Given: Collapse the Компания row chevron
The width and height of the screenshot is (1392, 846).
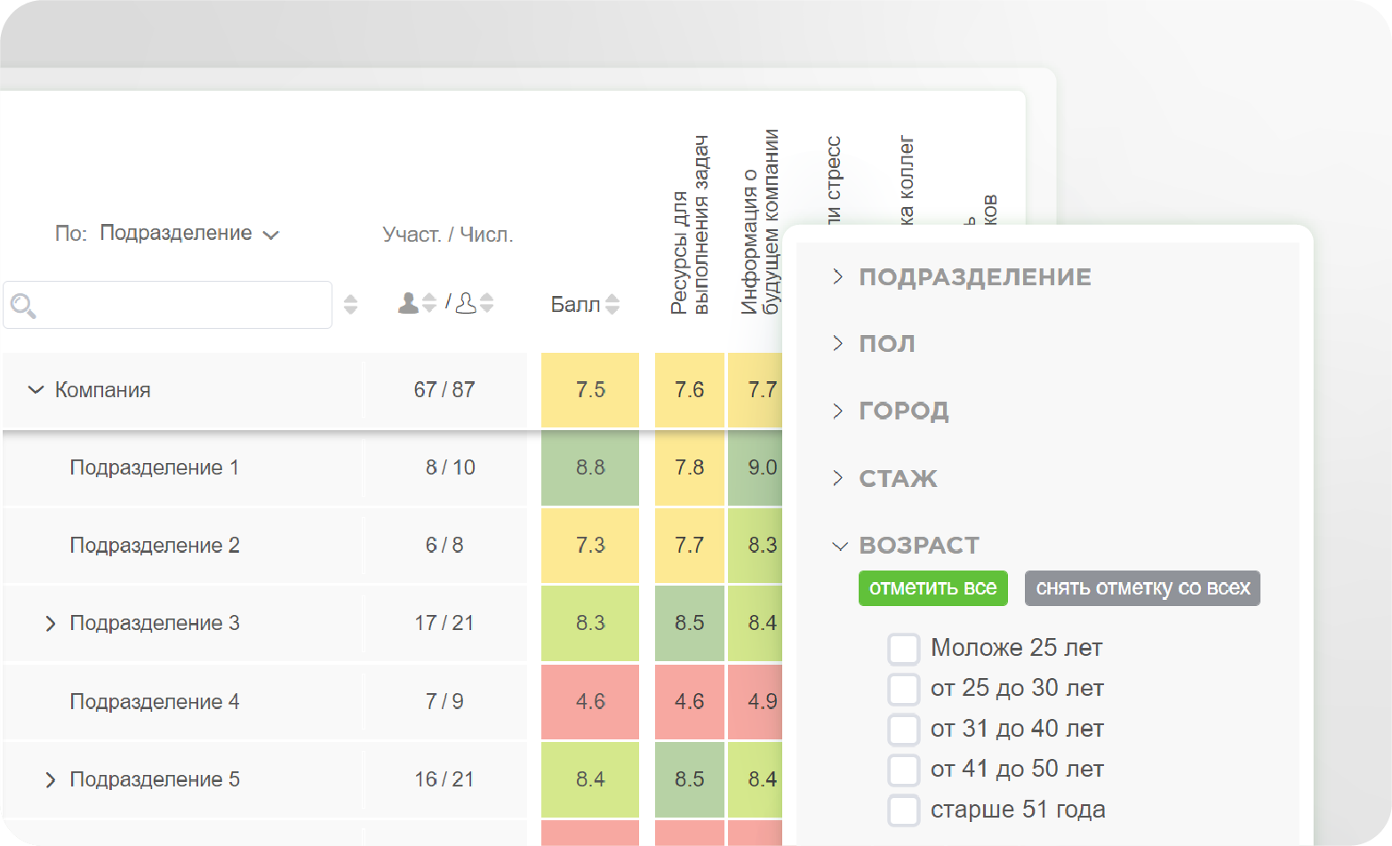Looking at the screenshot, I should pos(36,390).
